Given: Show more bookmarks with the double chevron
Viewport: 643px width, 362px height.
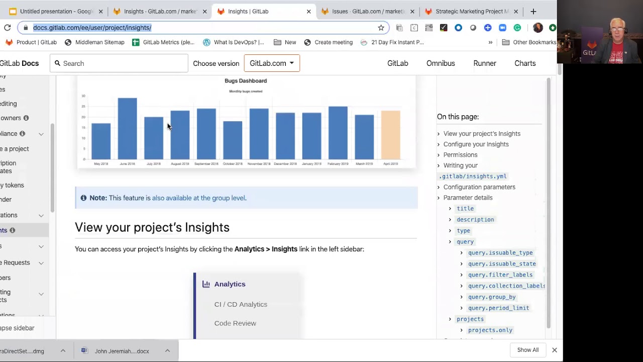Looking at the screenshot, I should [490, 42].
